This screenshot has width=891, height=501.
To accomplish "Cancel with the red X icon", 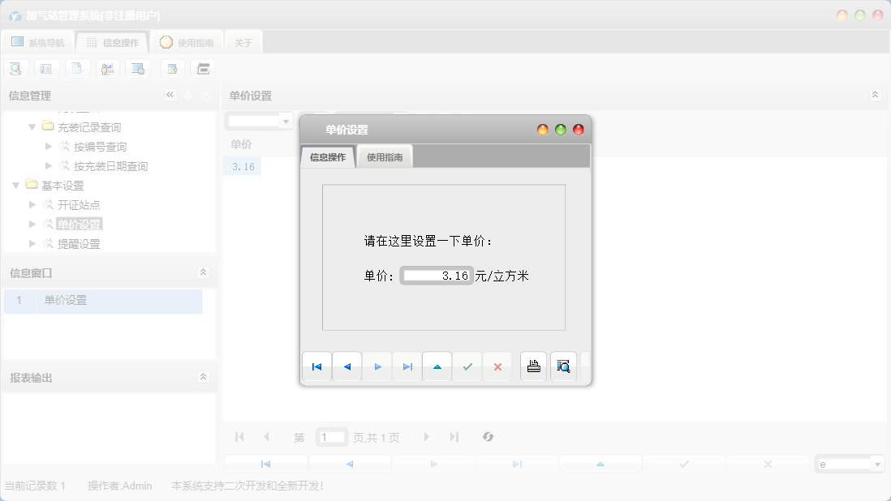I will tap(497, 366).
